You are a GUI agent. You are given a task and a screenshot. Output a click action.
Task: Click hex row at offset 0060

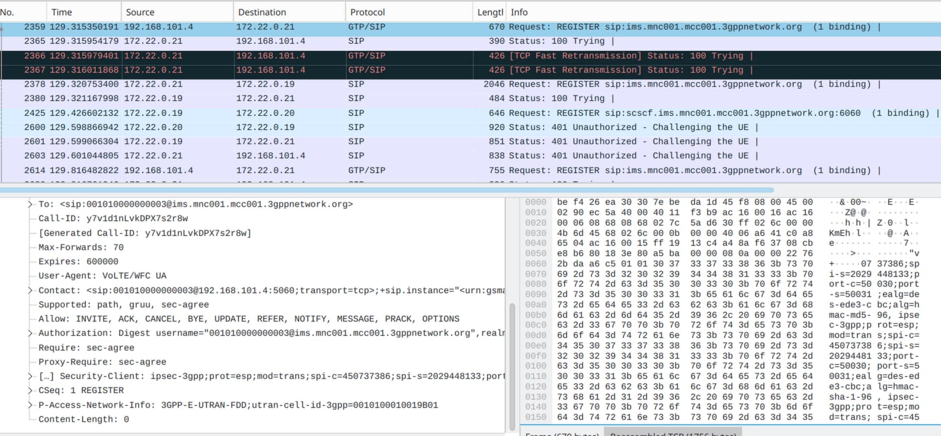(x=683, y=264)
